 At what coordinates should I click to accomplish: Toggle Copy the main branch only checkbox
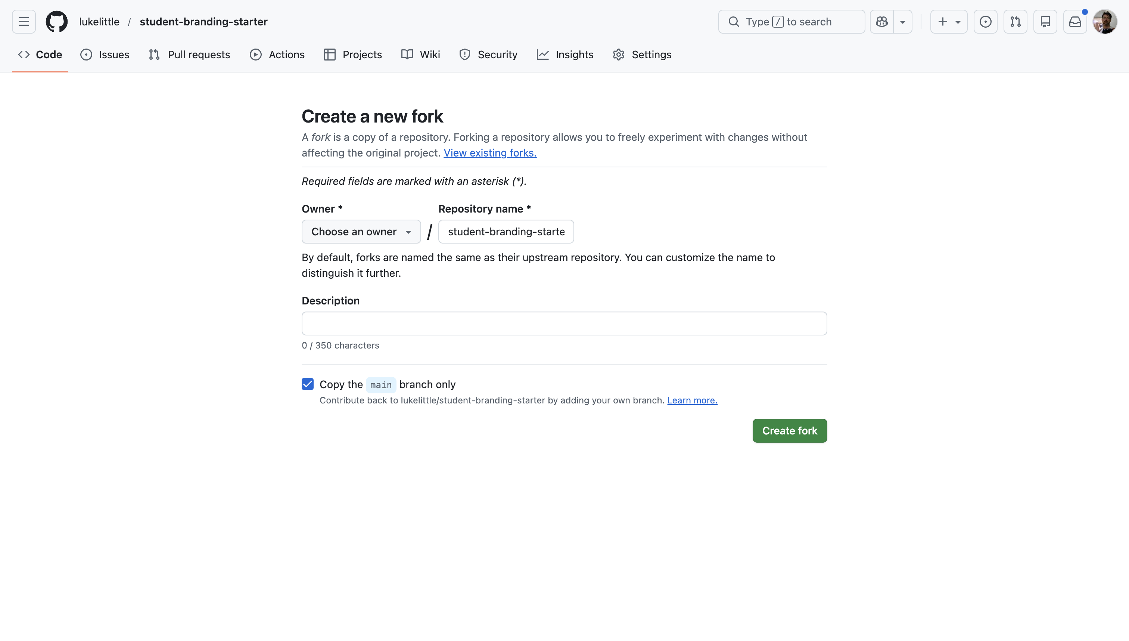(308, 384)
